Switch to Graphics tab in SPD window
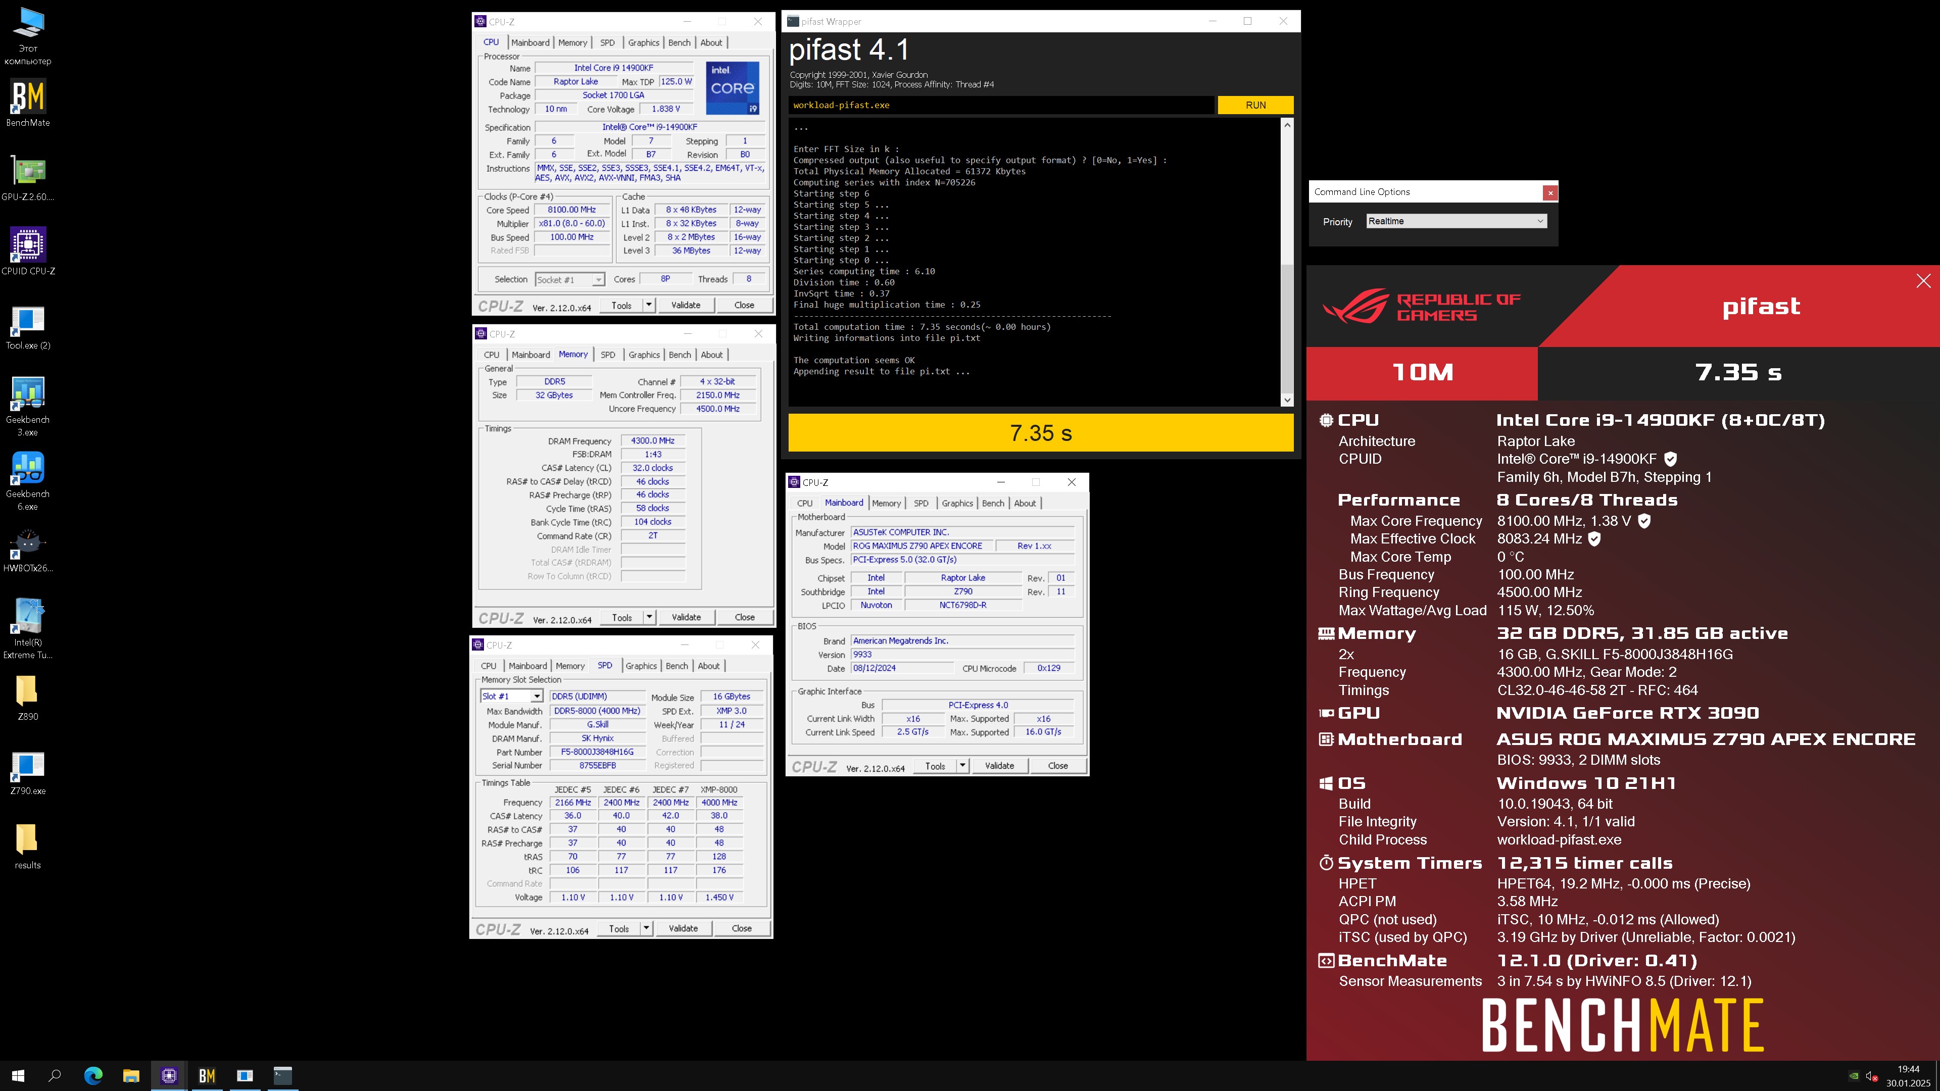 tap(641, 666)
